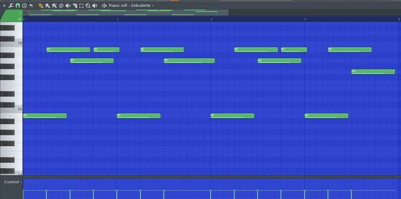Click the Control label in event editor
Viewport: 401px width, 199px height.
[12, 182]
